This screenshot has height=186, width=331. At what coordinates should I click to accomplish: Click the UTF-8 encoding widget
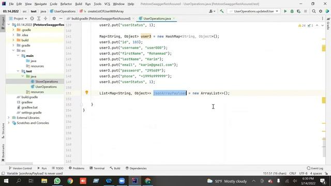303,174
